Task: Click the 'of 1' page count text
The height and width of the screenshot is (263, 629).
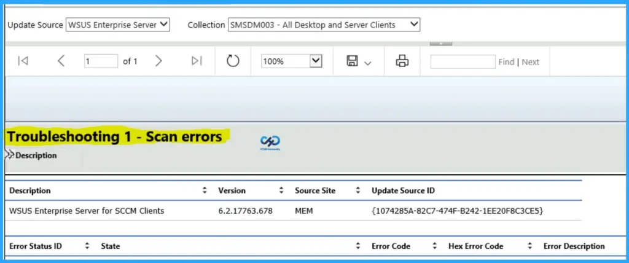Action: pyautogui.click(x=130, y=61)
